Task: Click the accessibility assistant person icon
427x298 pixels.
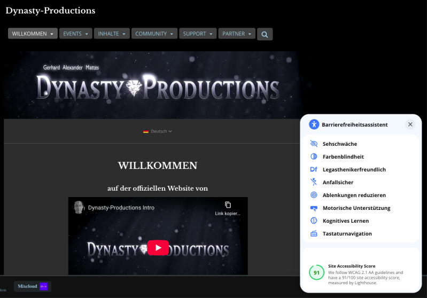Action: [314, 124]
